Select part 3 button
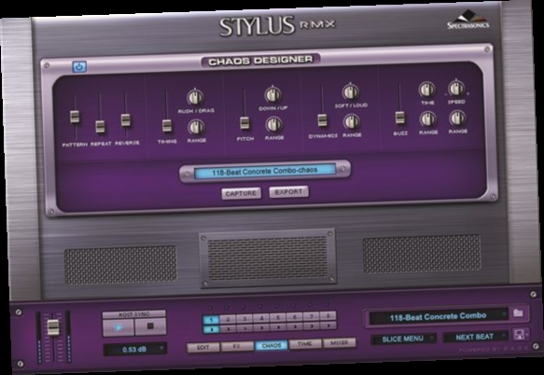The width and height of the screenshot is (544, 375). 244,318
